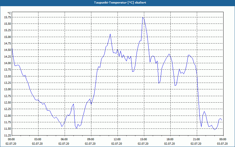Viewport: 235px width, 147px height.
Task: Click the chart title Taupunkt-Temperatur [°C] skaliert
Action: 120,3
